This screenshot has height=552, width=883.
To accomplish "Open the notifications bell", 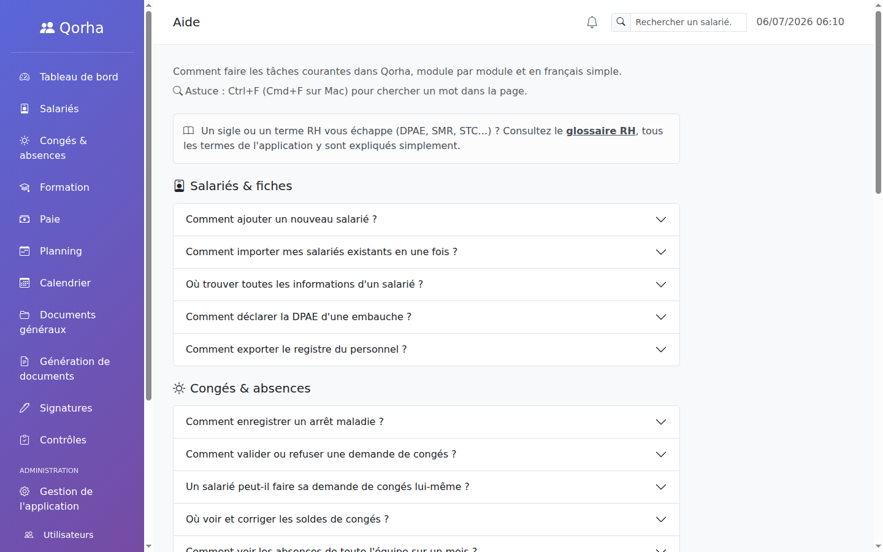I will (592, 22).
